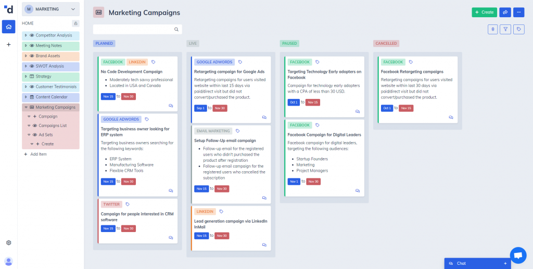Toggle eye icon for Customer Testimonials
Viewport: 533px width, 269px height.
[32, 86]
